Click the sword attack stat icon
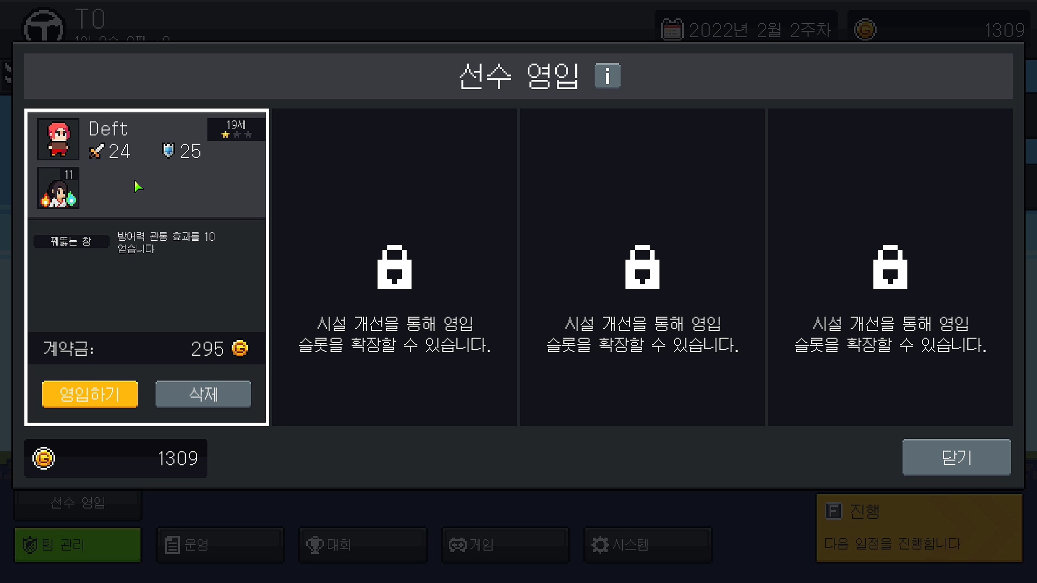 (97, 151)
